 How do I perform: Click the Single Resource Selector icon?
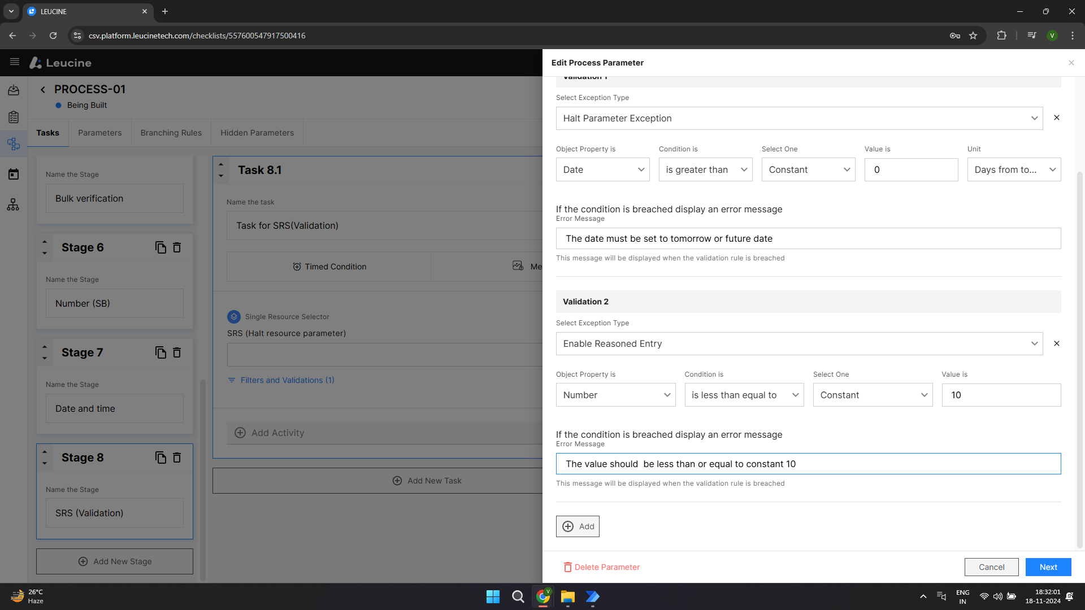233,317
